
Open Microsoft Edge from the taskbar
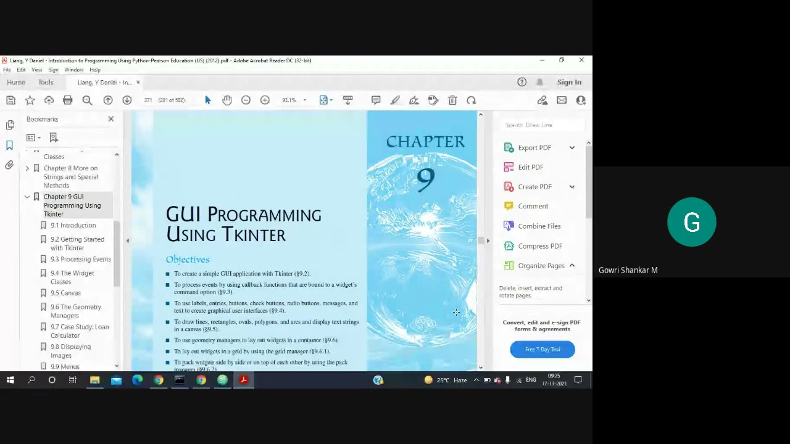pyautogui.click(x=137, y=380)
